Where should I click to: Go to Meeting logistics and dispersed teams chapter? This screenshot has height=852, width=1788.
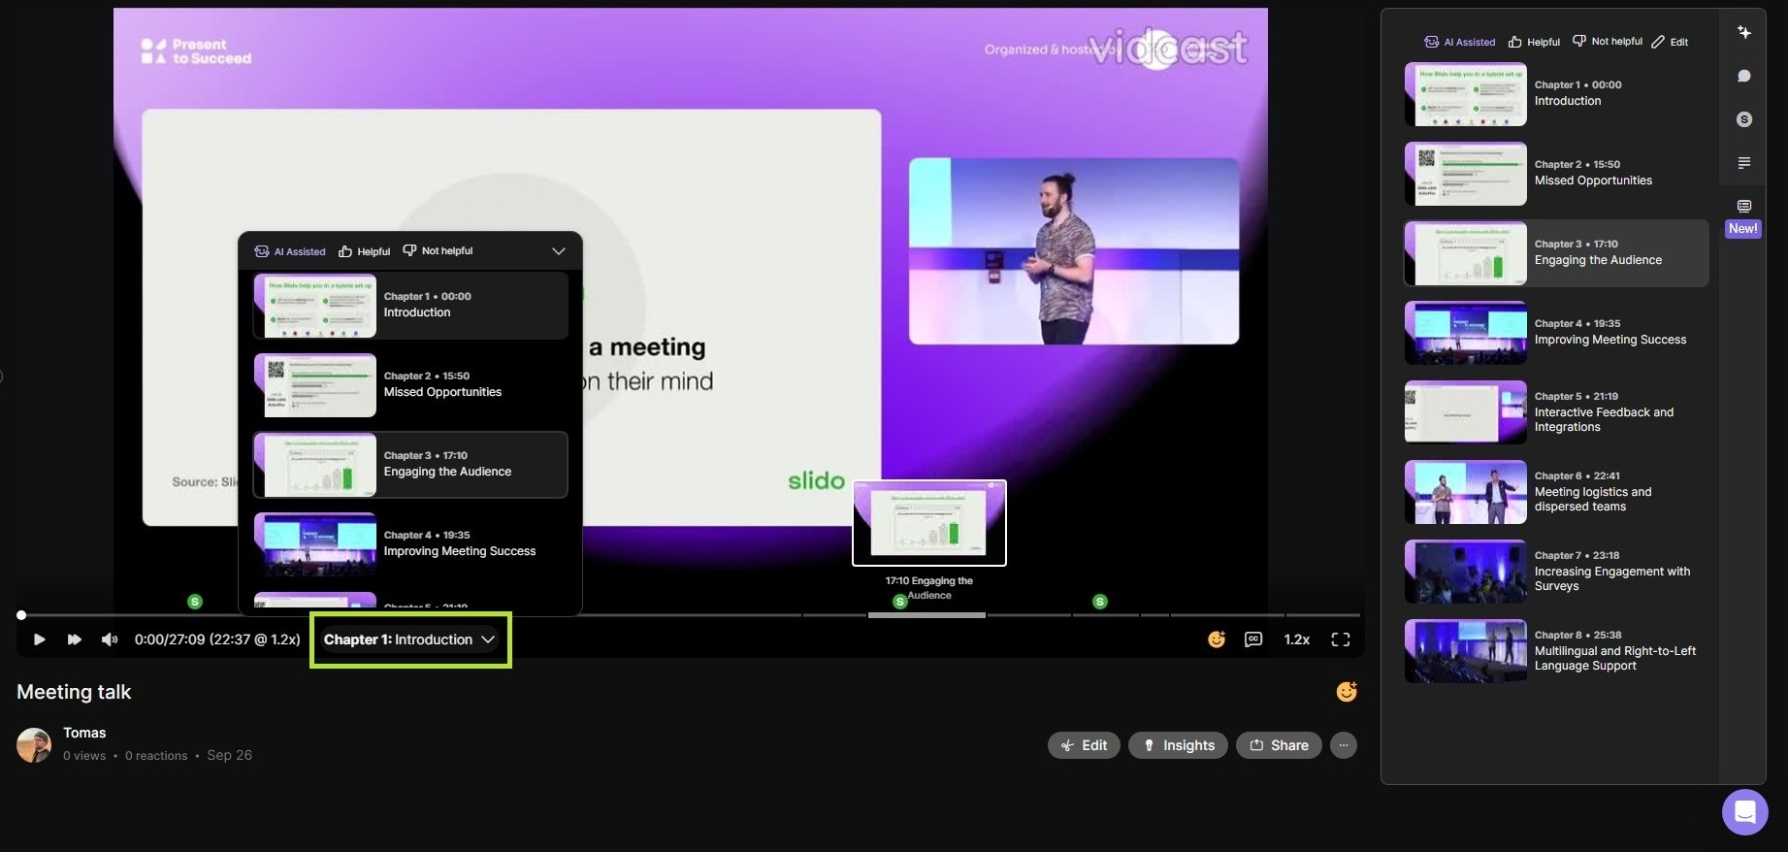click(x=1556, y=491)
